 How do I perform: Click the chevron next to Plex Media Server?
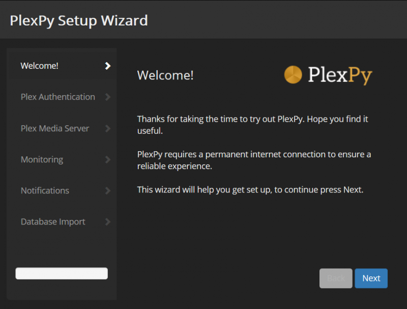pyautogui.click(x=107, y=128)
